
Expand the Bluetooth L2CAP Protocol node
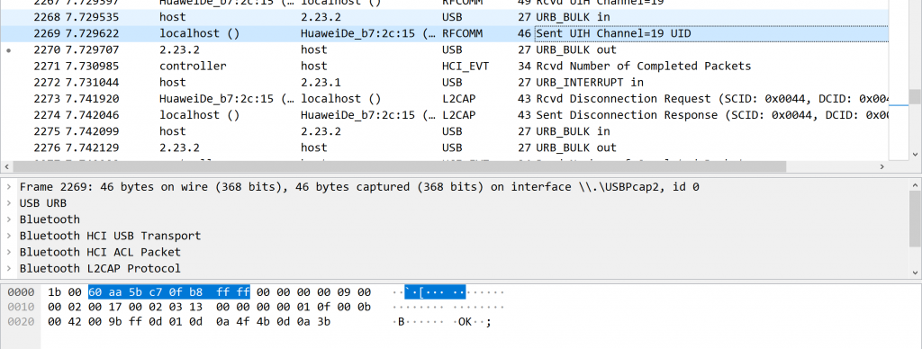(x=9, y=269)
